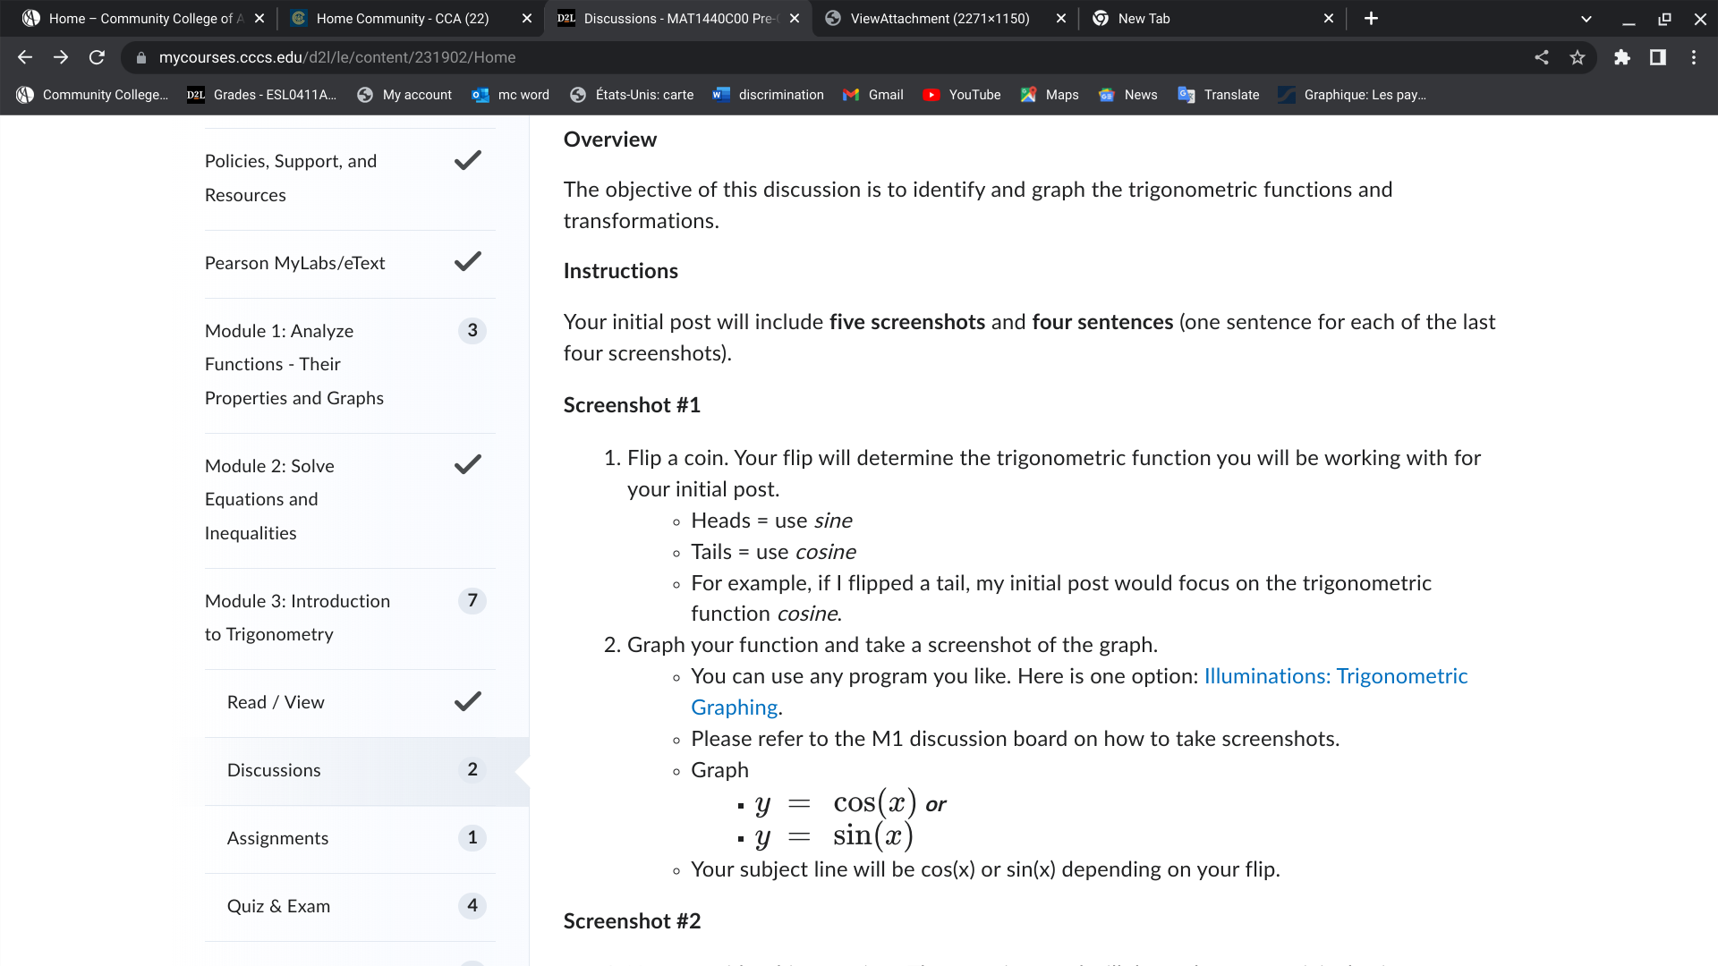Click the browser extensions puzzle icon
This screenshot has height=966, width=1718.
[1622, 57]
